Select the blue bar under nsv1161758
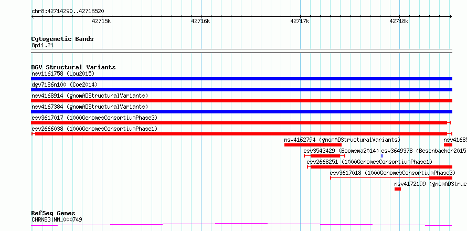This screenshot has height=231, width=467. coord(241,79)
